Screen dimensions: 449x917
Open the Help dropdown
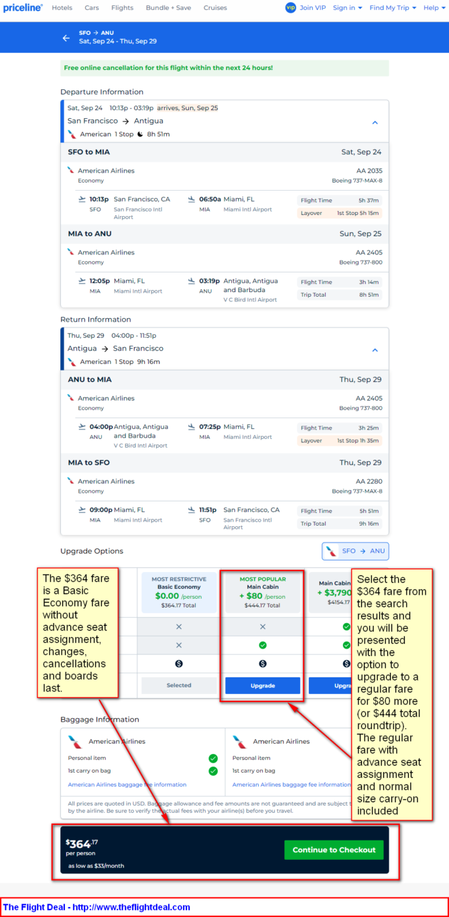click(x=434, y=8)
